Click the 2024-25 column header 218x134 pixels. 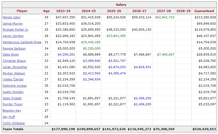pos(89,11)
